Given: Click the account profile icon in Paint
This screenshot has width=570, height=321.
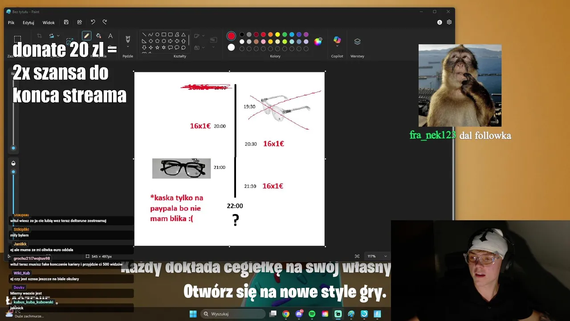Looking at the screenshot, I should point(440,22).
